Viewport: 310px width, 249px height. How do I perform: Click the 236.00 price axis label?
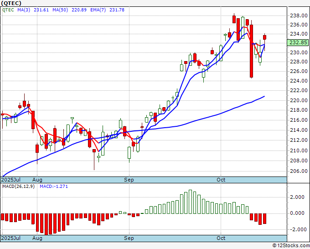(299, 25)
